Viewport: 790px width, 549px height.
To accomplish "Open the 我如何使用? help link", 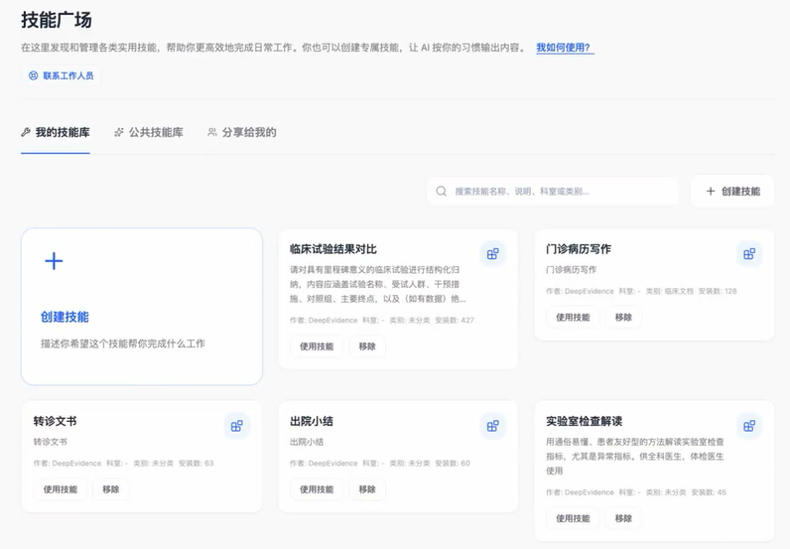I will point(564,48).
